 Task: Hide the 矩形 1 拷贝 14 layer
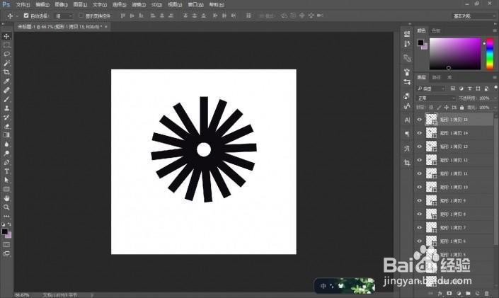[420, 133]
